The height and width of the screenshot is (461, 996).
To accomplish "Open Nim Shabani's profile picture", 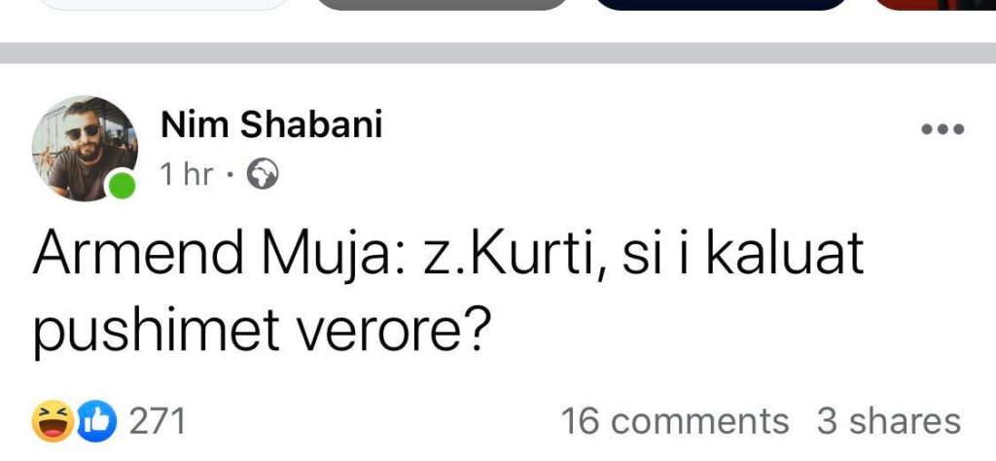I will tap(85, 149).
